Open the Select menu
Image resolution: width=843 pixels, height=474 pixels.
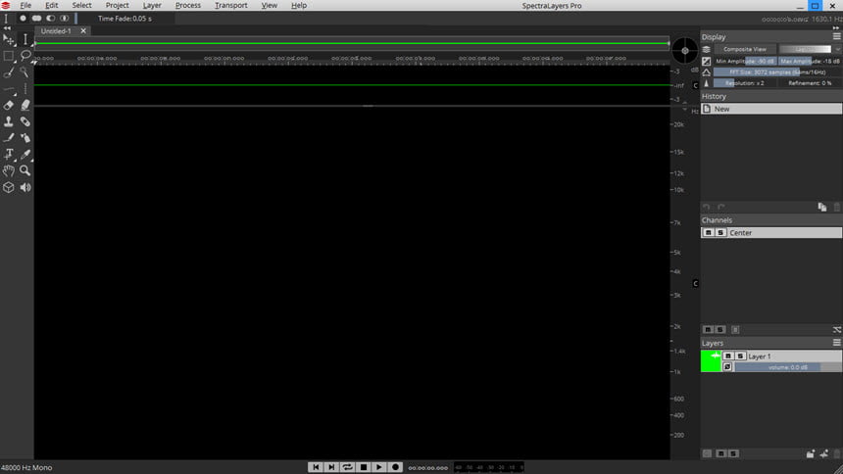click(x=81, y=5)
